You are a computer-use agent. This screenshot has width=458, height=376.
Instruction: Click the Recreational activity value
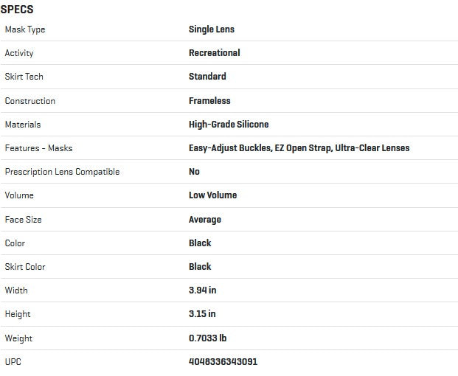point(215,53)
